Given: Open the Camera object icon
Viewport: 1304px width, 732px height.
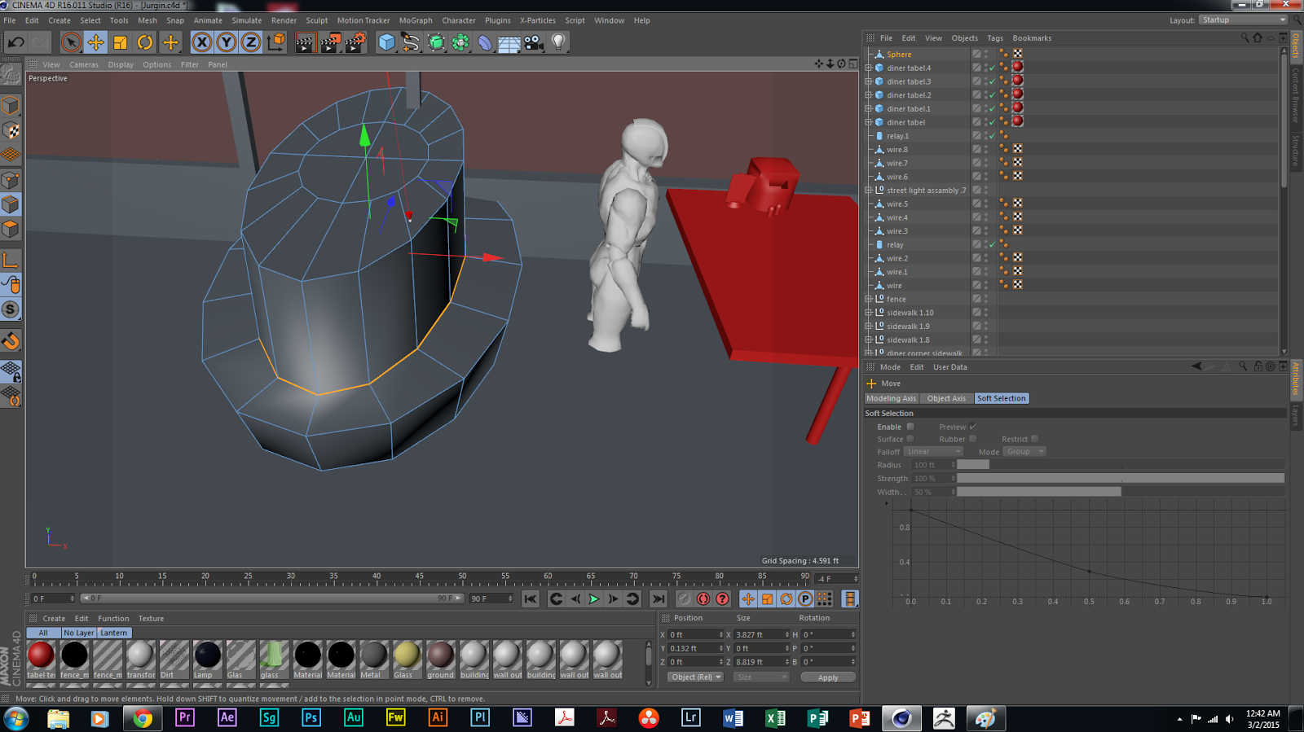Looking at the screenshot, I should click(x=534, y=42).
